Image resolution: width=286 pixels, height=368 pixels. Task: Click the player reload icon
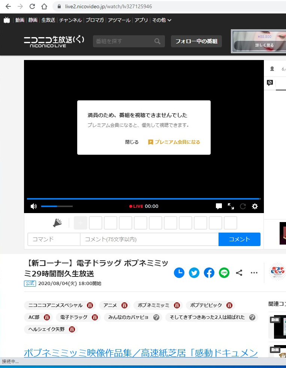pyautogui.click(x=243, y=206)
